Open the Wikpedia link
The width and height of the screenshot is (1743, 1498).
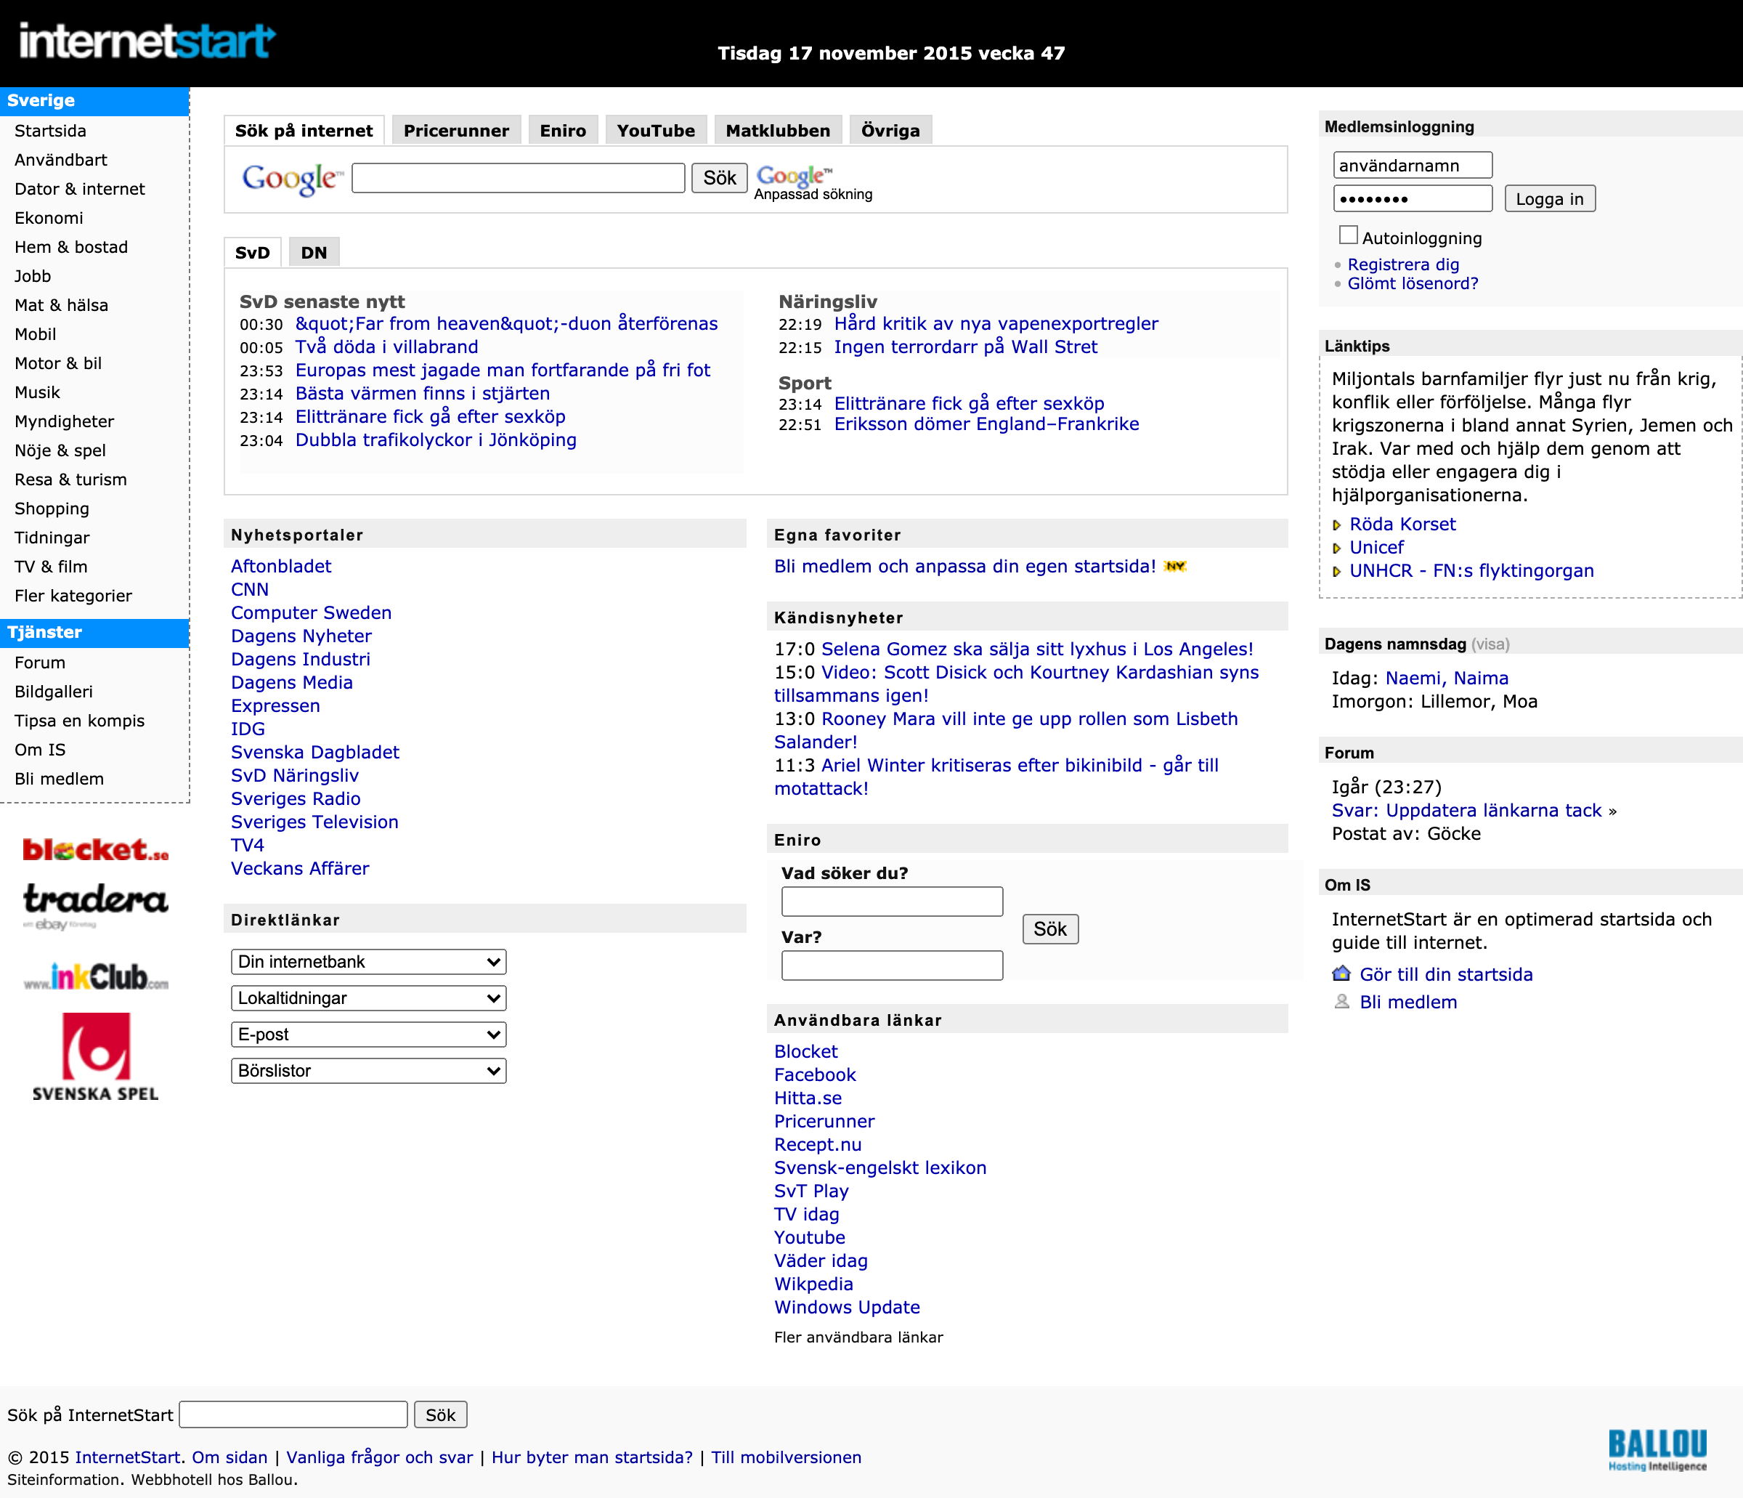813,1284
